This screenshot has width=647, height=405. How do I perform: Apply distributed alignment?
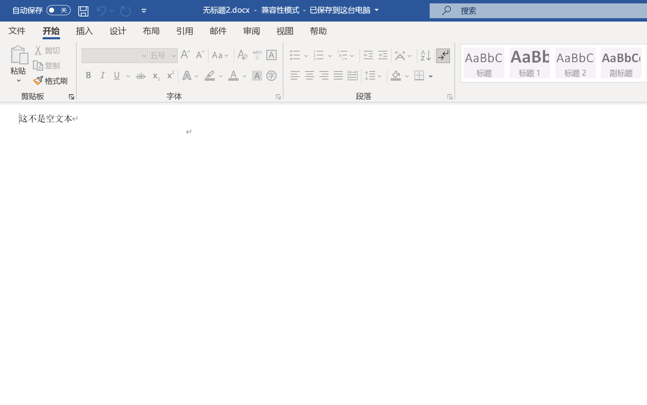point(353,76)
